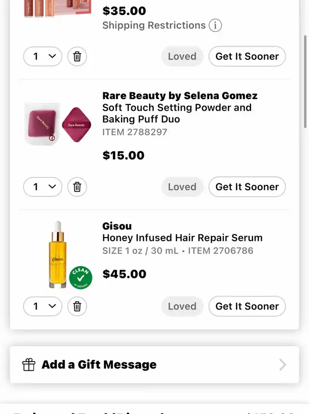This screenshot has height=414, width=309.
Task: Remove Gisou Hair Repair Serum via trash icon
Action: (x=77, y=306)
